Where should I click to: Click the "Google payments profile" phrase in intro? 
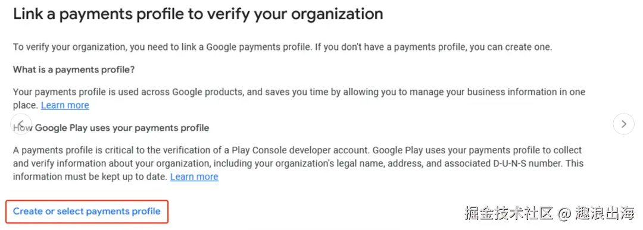pyautogui.click(x=258, y=47)
